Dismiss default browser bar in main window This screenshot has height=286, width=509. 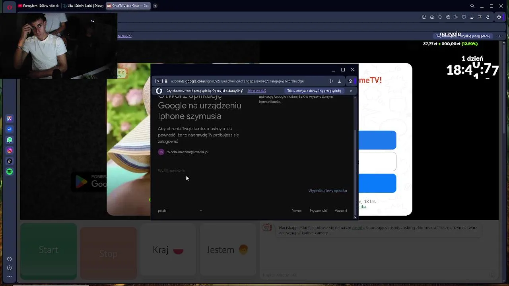[499, 36]
